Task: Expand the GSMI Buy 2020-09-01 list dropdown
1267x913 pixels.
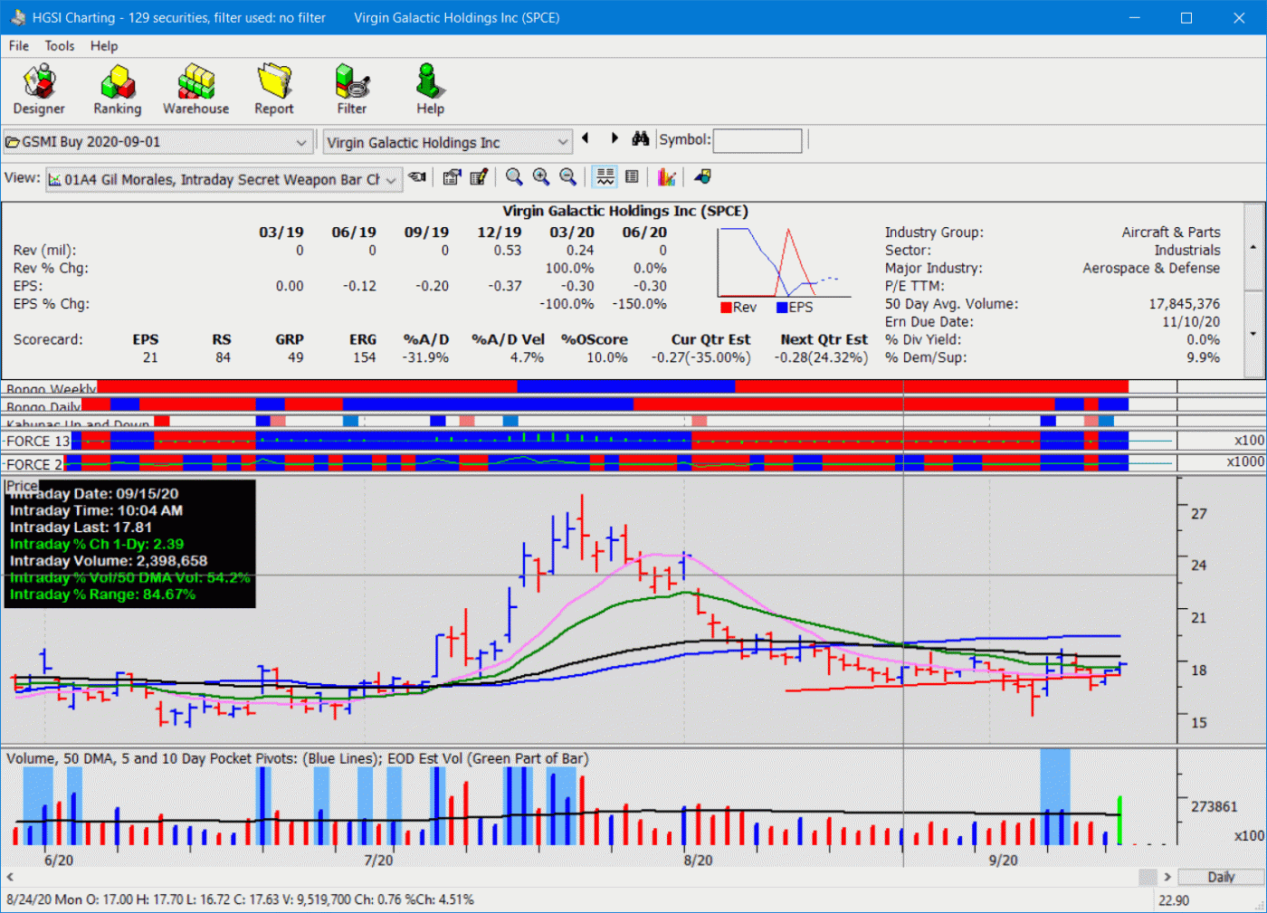Action: pyautogui.click(x=301, y=142)
